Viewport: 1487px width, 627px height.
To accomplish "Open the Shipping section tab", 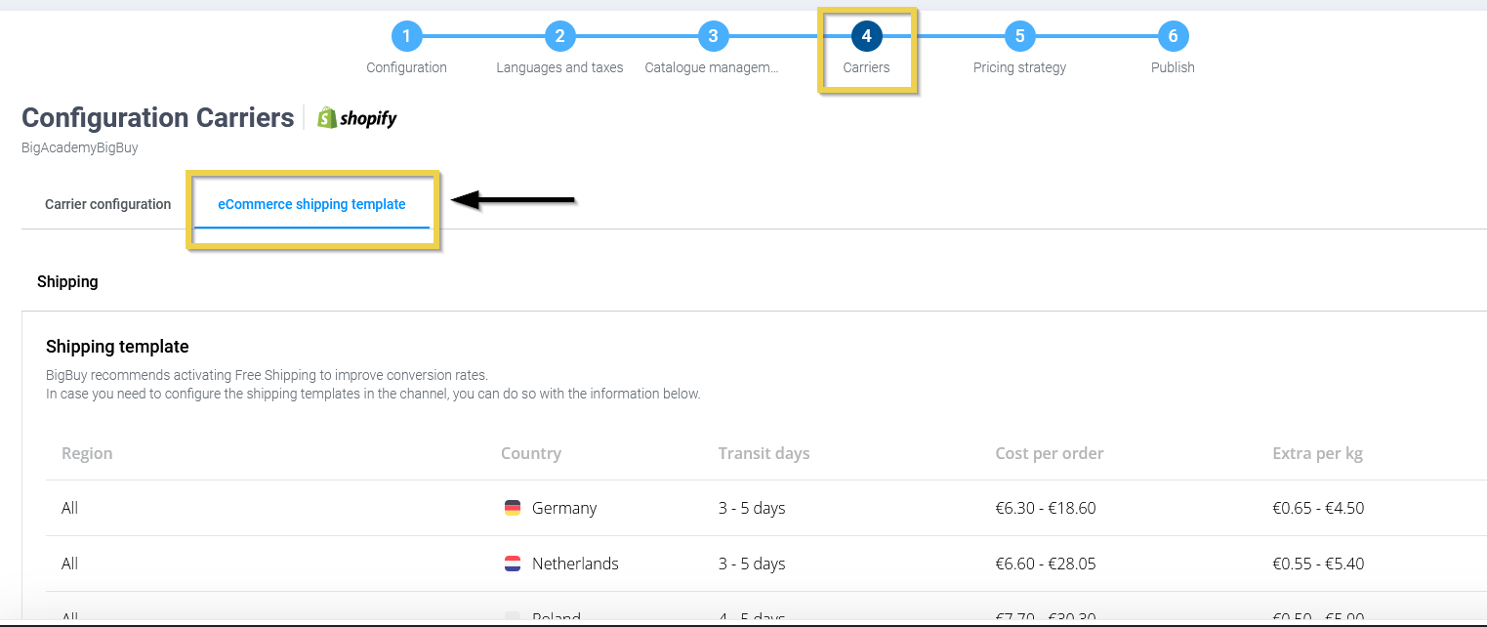I will [67, 281].
